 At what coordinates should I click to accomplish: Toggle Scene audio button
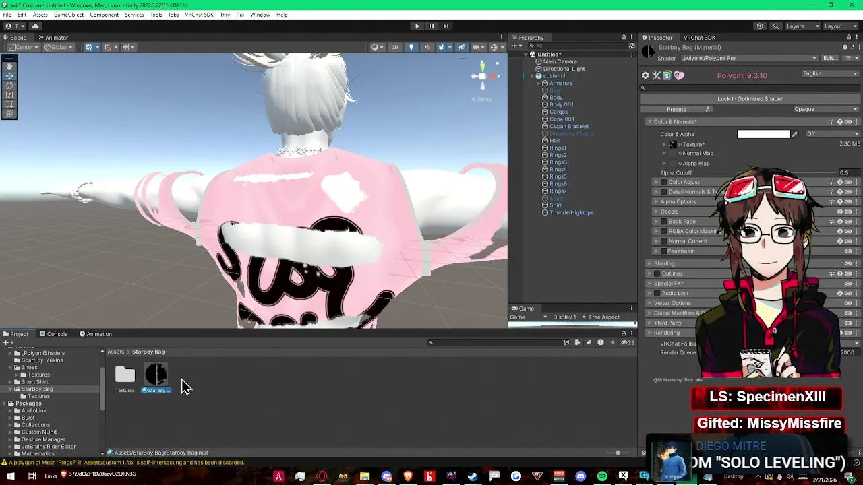(x=427, y=47)
